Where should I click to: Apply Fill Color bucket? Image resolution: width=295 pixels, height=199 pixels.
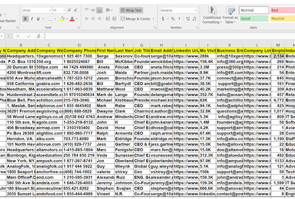click(62, 19)
